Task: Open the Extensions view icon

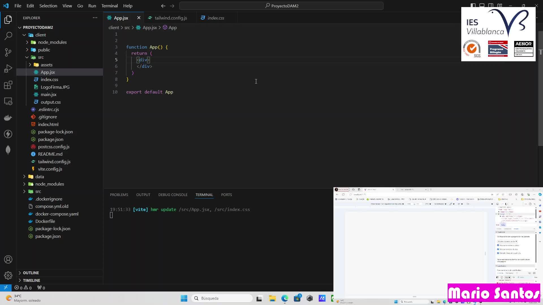Action: click(8, 85)
